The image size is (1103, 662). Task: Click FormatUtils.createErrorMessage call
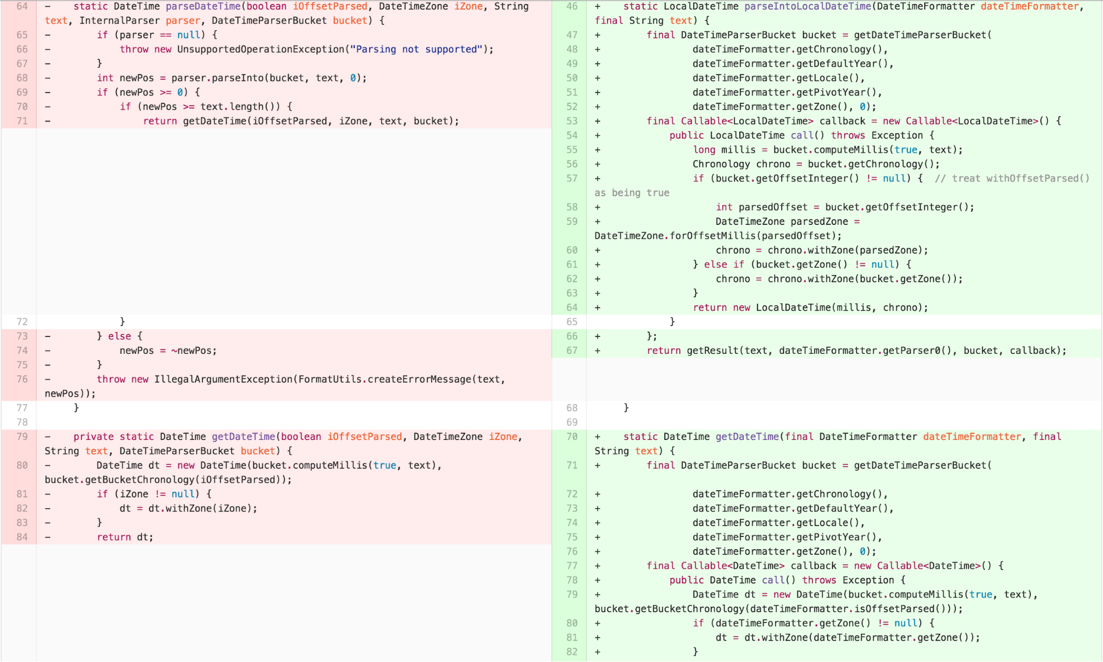coord(385,379)
